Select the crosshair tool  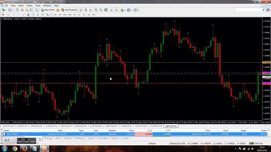[x=8, y=15]
